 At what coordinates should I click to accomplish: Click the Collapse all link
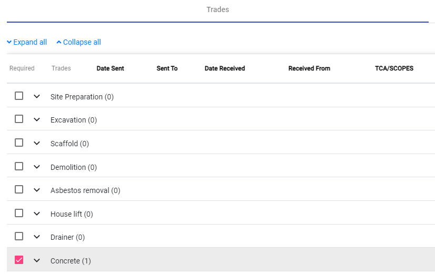pos(78,42)
